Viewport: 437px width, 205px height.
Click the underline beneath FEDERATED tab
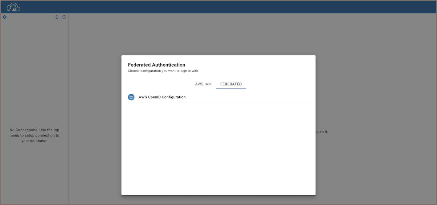(x=231, y=88)
